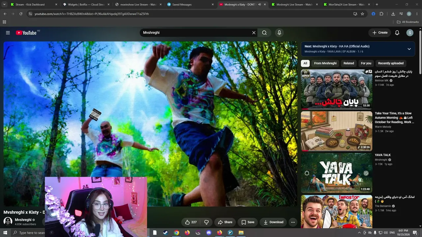This screenshot has width=422, height=237.
Task: Open the more actions three-dot menu
Action: point(293,222)
